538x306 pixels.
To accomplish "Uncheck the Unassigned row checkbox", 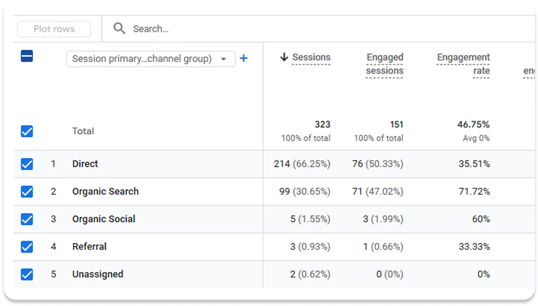I will point(27,274).
